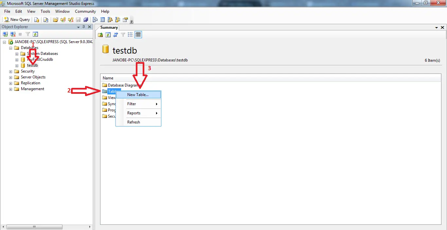The width and height of the screenshot is (447, 230).
Task: Refresh the Object Explorer tree
Action: (35, 34)
